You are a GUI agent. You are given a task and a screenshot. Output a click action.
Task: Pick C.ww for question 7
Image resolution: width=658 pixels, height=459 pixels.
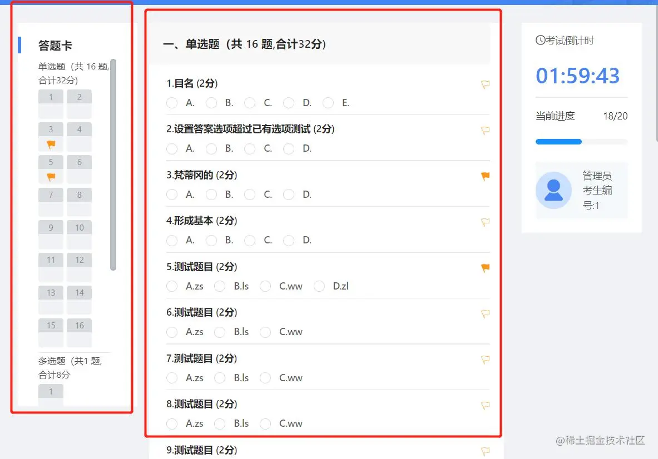[x=265, y=378]
